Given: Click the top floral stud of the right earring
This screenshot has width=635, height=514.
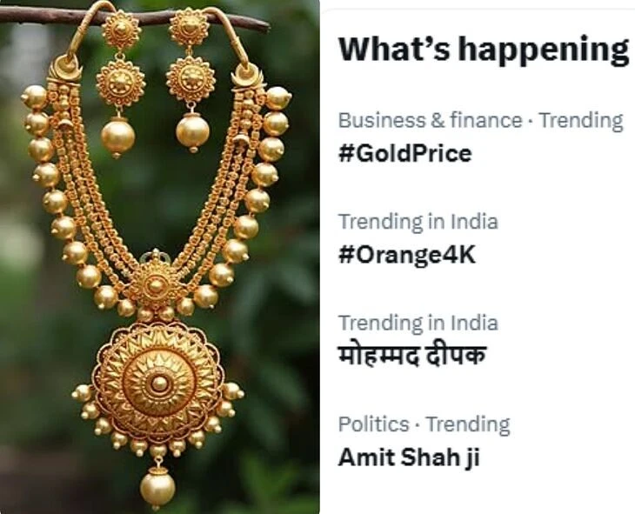Looking at the screenshot, I should [189, 28].
